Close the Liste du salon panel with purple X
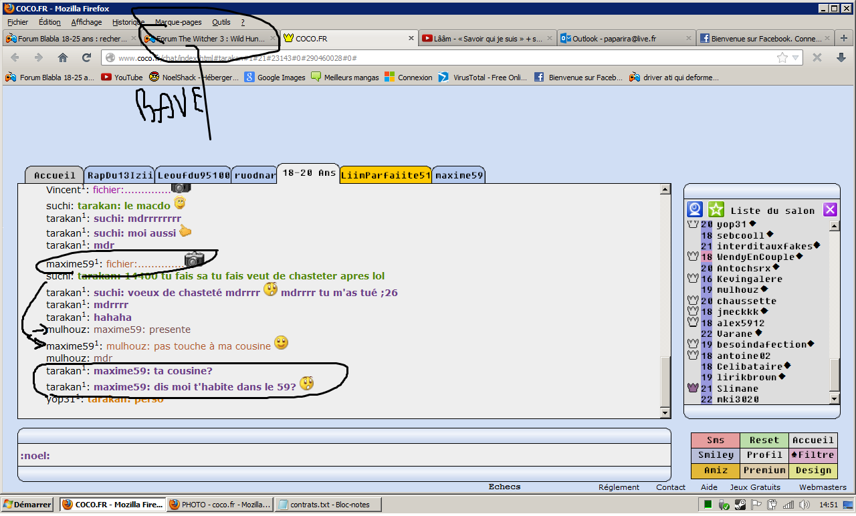 (x=830, y=210)
